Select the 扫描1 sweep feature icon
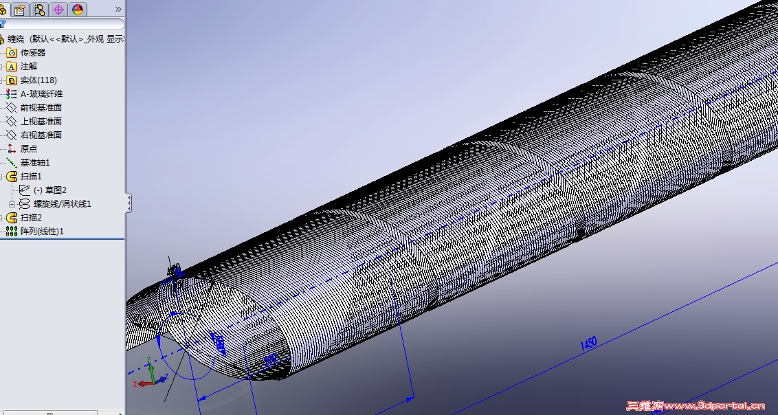 (12, 176)
